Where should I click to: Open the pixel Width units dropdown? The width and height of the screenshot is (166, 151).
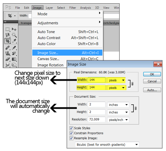click(x=116, y=80)
